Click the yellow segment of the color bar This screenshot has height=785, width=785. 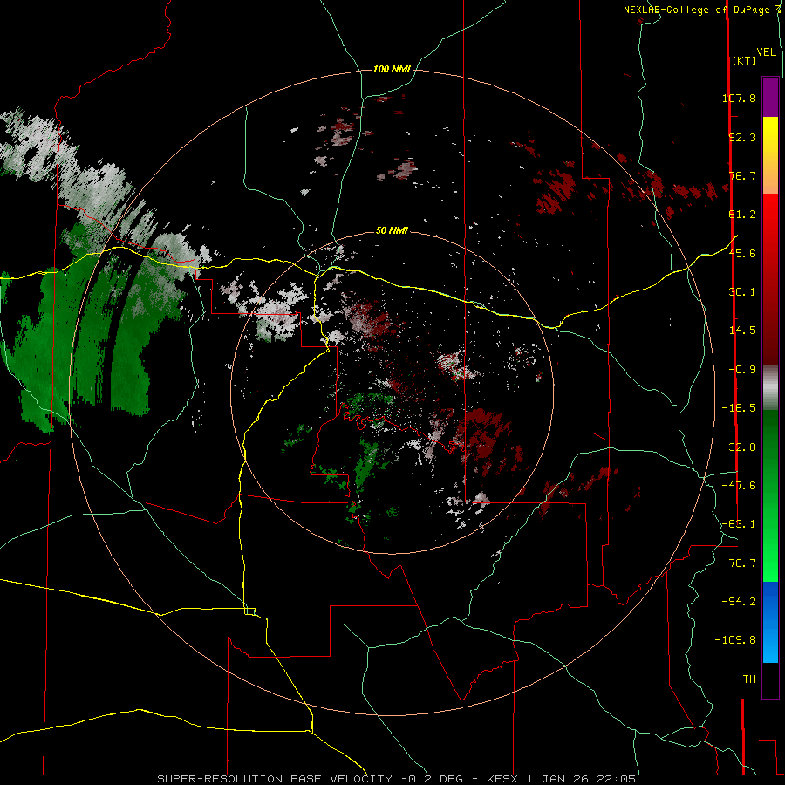tap(770, 136)
